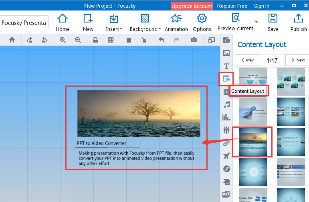Open the theme layers sidebar tool
The width and height of the screenshot is (309, 202).
[226, 182]
